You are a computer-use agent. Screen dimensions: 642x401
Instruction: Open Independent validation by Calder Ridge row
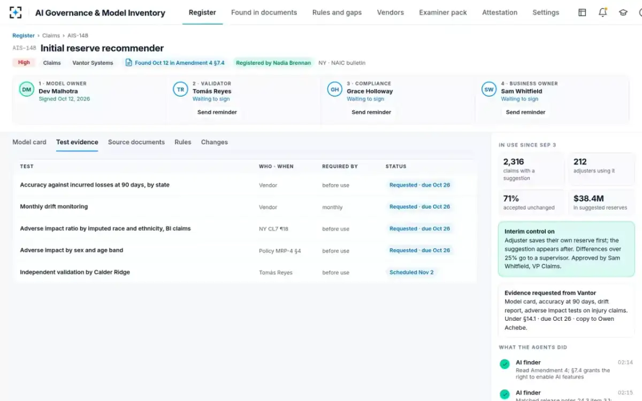[x=244, y=272]
